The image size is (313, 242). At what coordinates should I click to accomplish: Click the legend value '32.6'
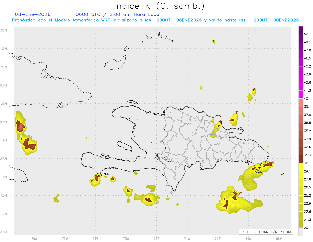(308, 147)
